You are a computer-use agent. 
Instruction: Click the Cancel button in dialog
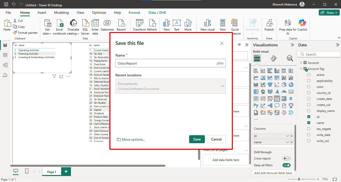(216, 139)
